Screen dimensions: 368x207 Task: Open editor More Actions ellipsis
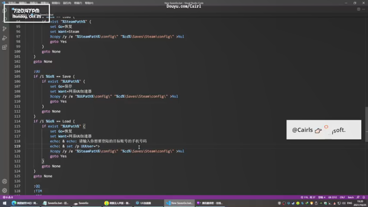pyautogui.click(x=363, y=9)
